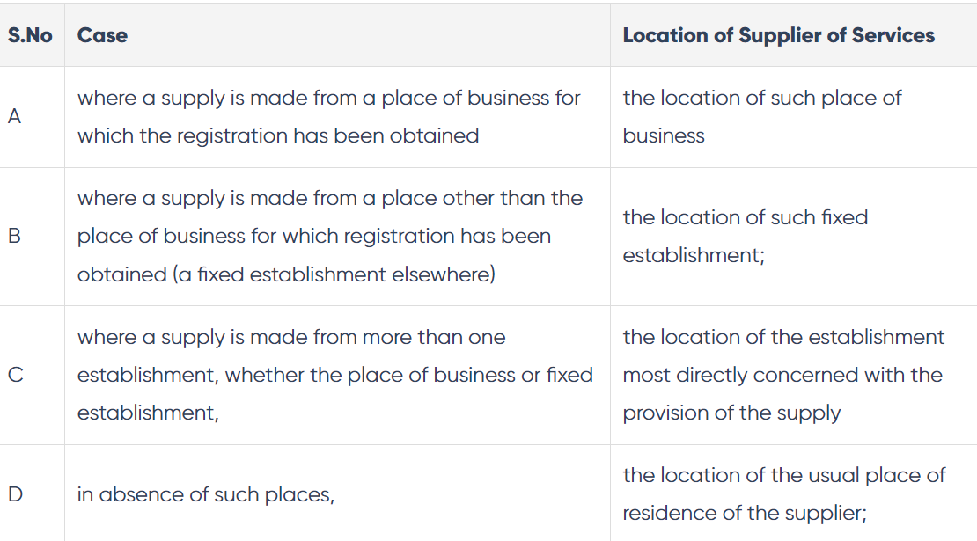Click the case text in row B
Viewport: 977px width, 541px height.
[329, 236]
